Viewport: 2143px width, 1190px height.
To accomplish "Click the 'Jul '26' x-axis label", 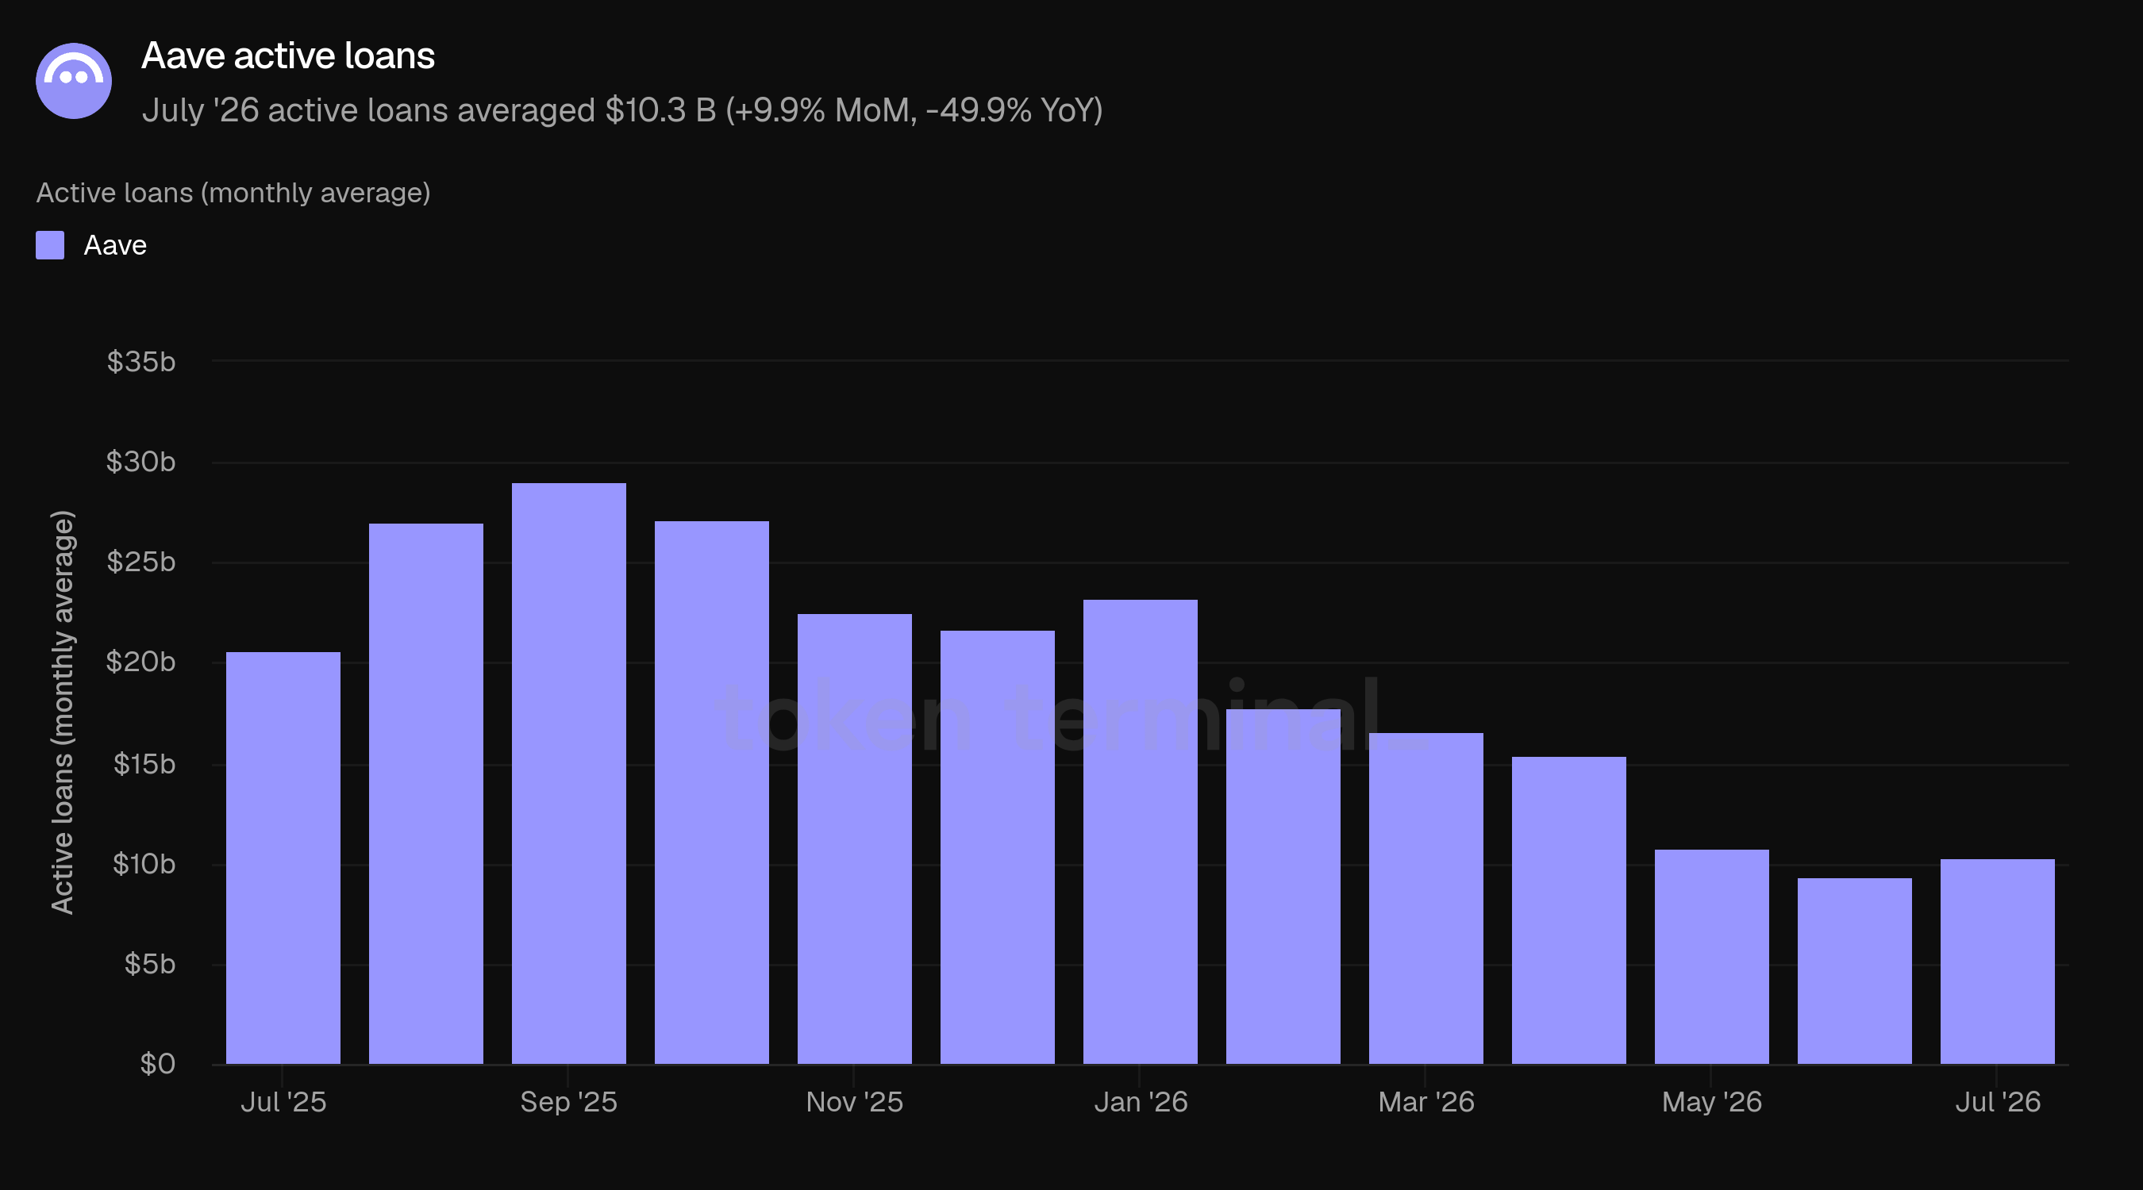I will tap(1998, 1102).
